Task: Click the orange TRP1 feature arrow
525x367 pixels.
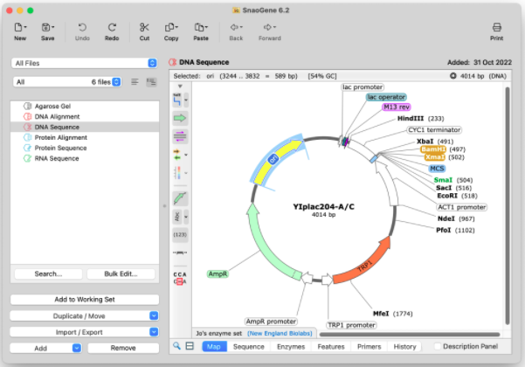Action: click(x=363, y=265)
